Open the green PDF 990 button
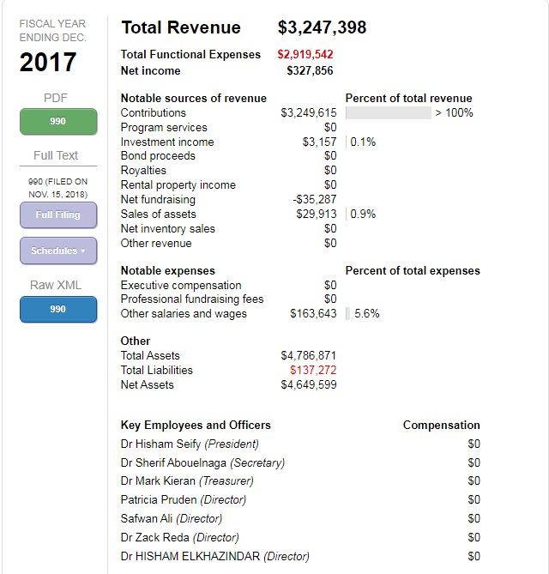 click(x=57, y=122)
